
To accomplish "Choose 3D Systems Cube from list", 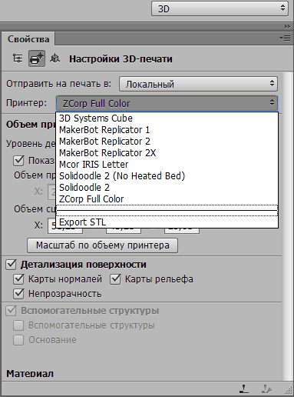I will [167, 118].
